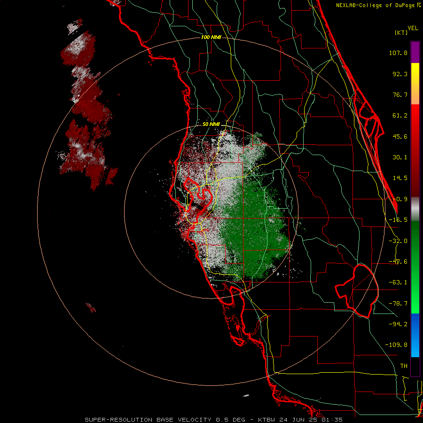Viewport: 423px width, 423px height.
Task: Click the KTBW 24 JUN 25 01:35 timestamp
Action: pyautogui.click(x=300, y=420)
